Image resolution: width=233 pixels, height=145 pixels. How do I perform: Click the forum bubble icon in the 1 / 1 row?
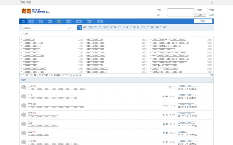coord(24,87)
